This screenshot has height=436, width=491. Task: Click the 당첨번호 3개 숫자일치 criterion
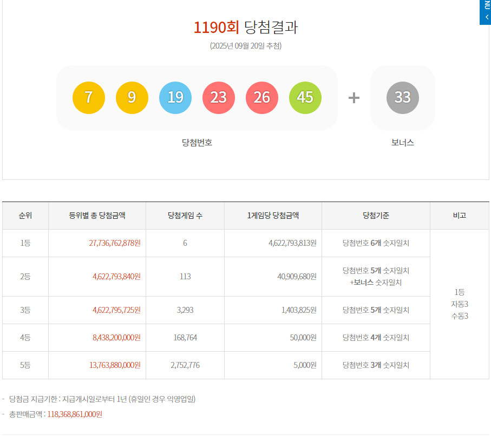376,365
